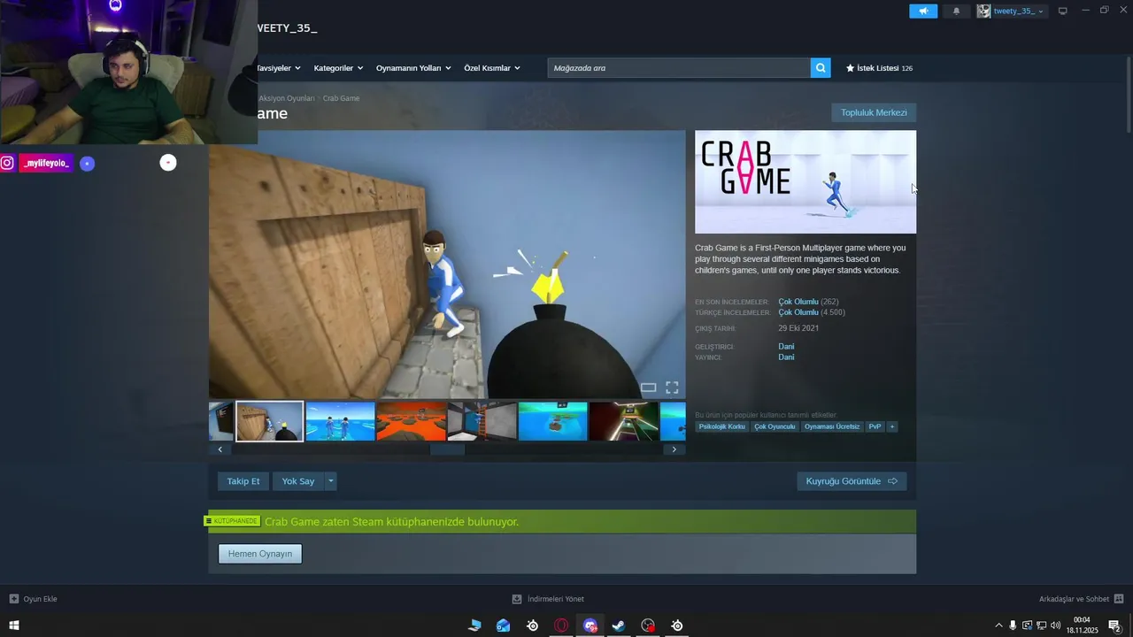This screenshot has height=637, width=1133.
Task: Click the Mağazada ara search field
Action: 679,68
